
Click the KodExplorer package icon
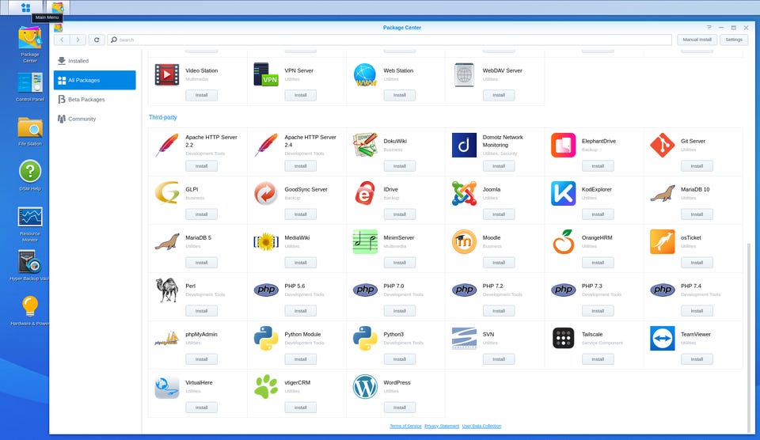pyautogui.click(x=563, y=193)
